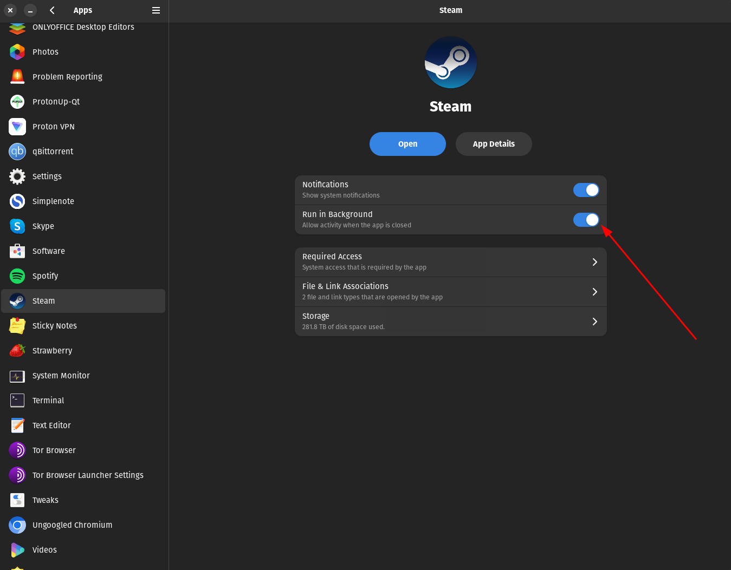This screenshot has height=570, width=731.
Task: Click the Tor Browser Launcher Settings icon
Action: (x=17, y=475)
